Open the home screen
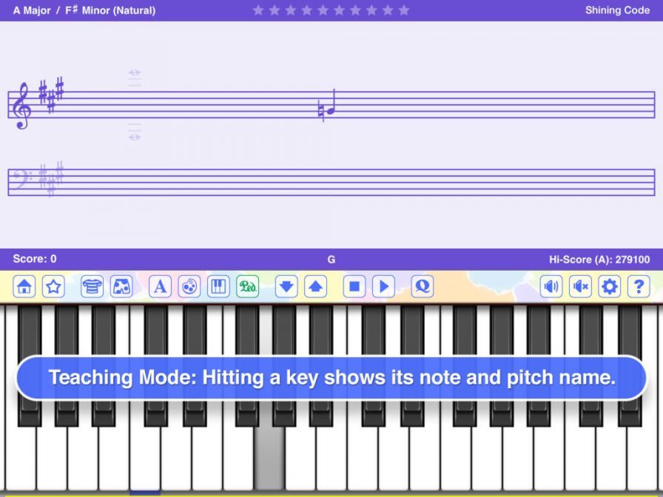The height and width of the screenshot is (497, 663). pos(24,287)
